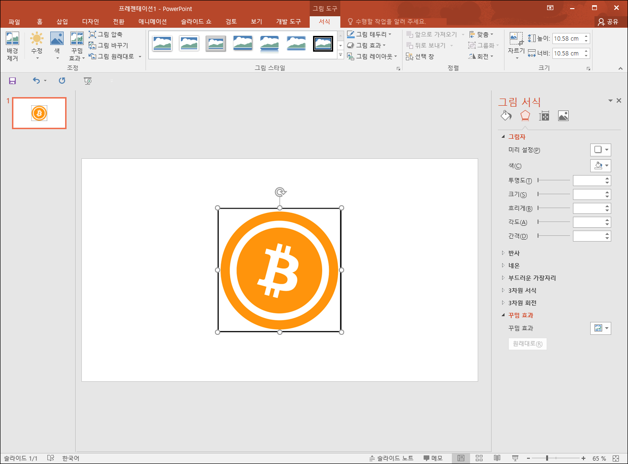Image resolution: width=628 pixels, height=464 pixels.
Task: Open Picture tab icon in 그림 서식 pane
Action: [563, 116]
